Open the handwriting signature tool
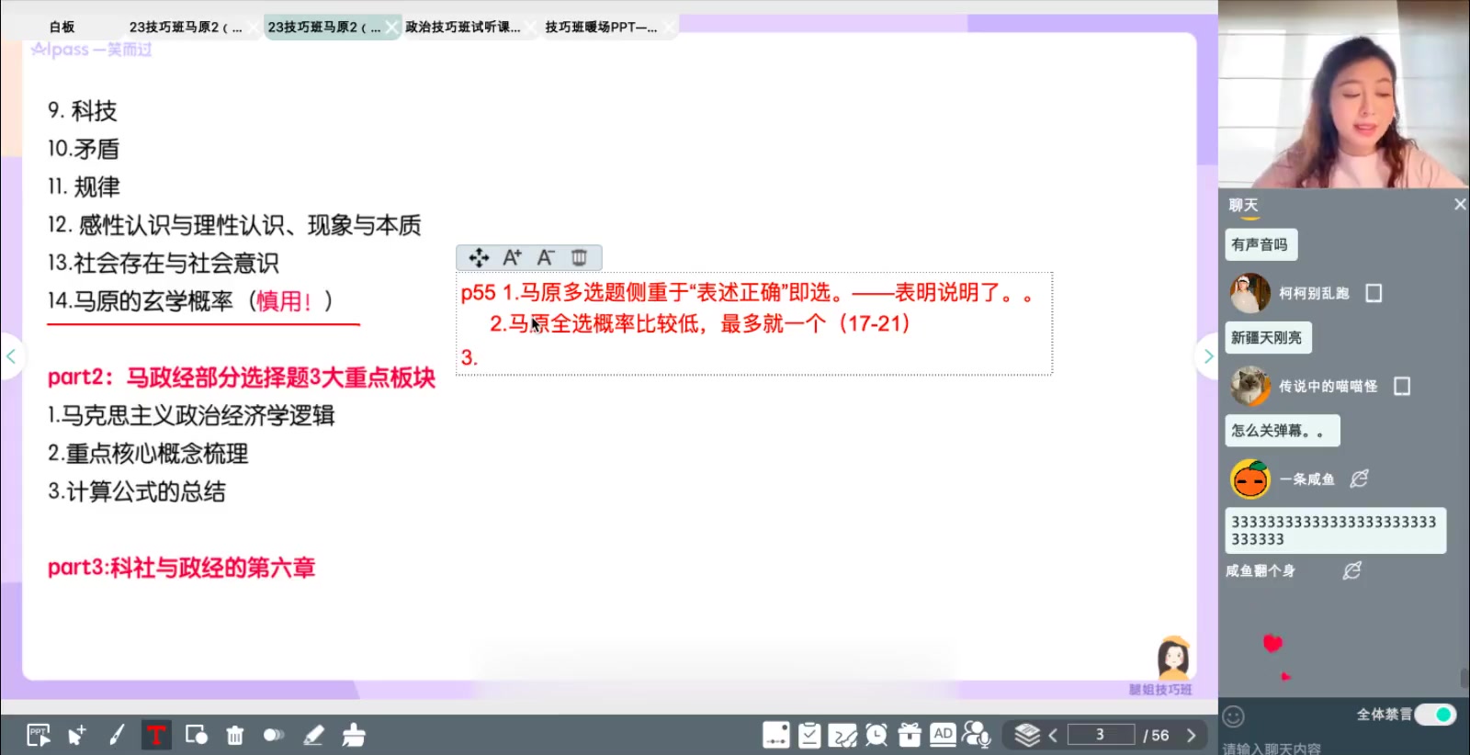 click(x=842, y=735)
